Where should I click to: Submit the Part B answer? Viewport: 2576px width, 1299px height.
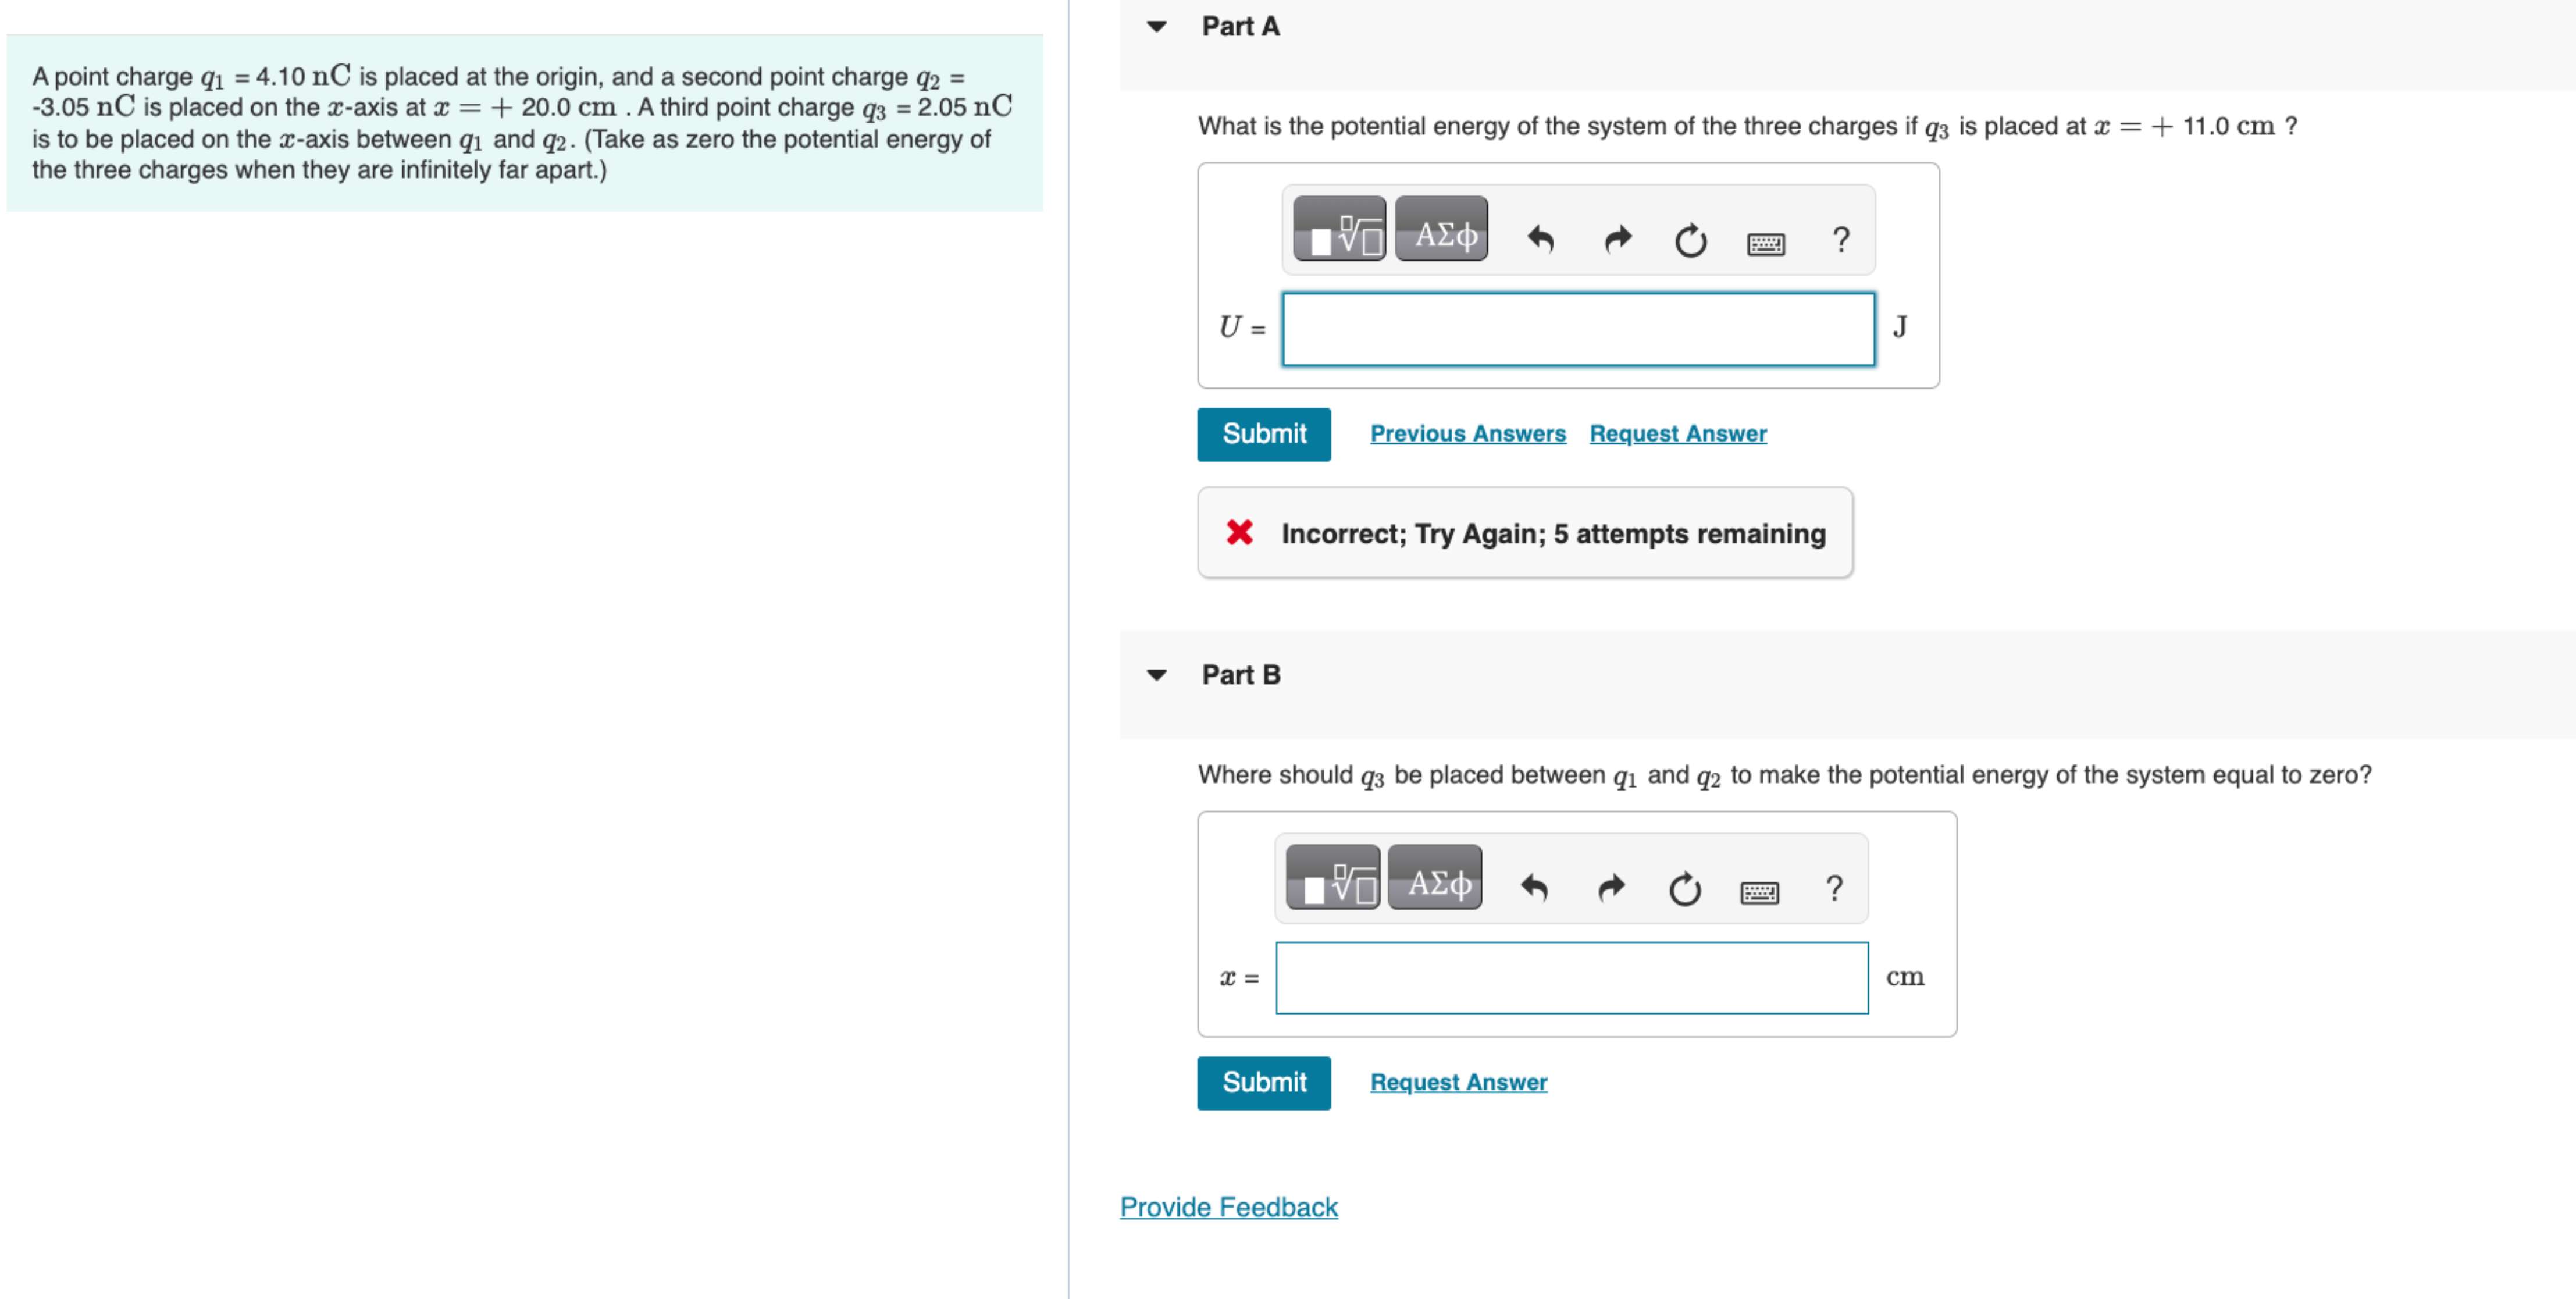tap(1264, 1082)
